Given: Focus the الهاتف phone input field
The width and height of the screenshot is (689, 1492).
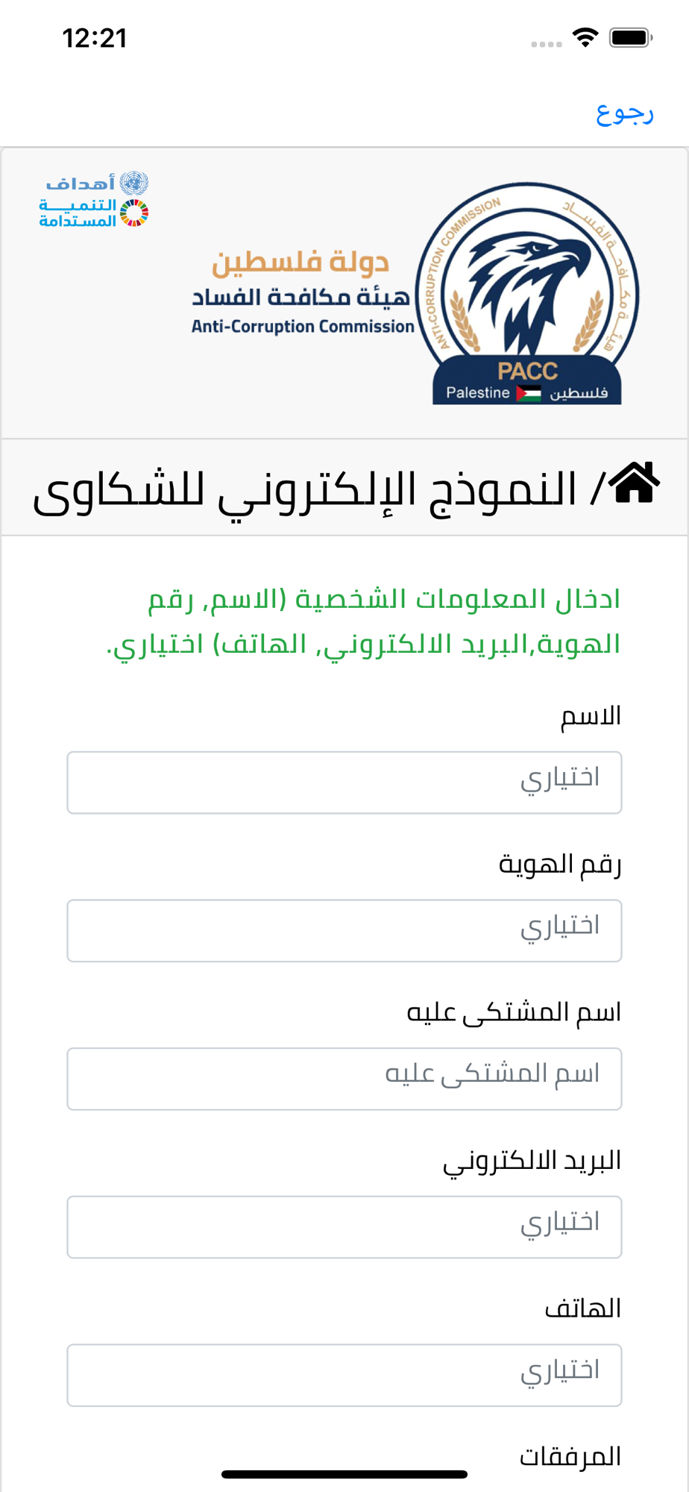Looking at the screenshot, I should coord(344,1375).
